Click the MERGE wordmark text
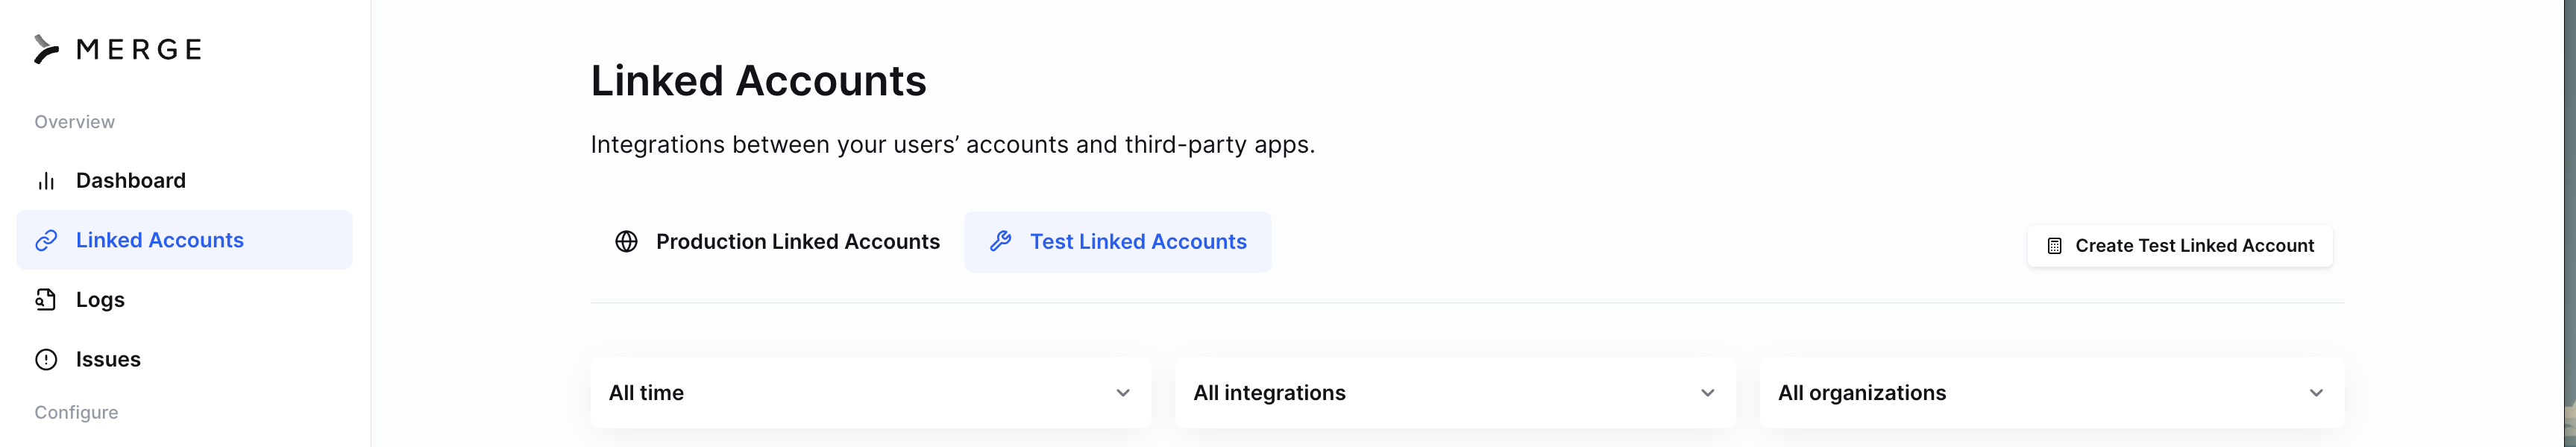Image resolution: width=2576 pixels, height=447 pixels. coord(139,49)
